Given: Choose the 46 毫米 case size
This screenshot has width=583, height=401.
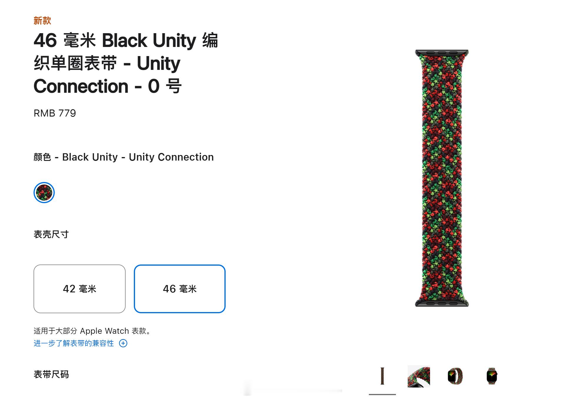Looking at the screenshot, I should pos(179,289).
